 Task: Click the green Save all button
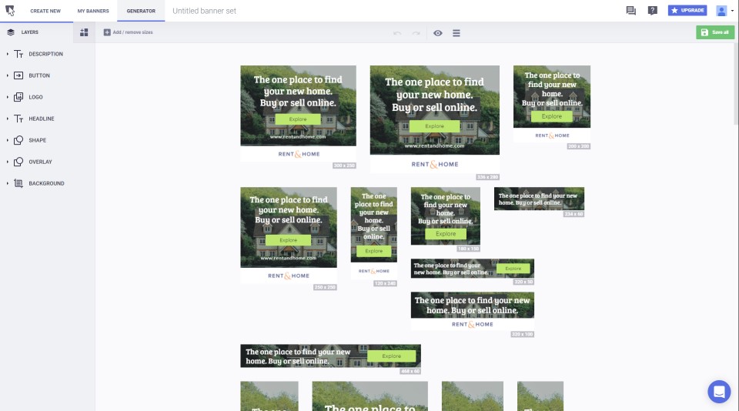click(715, 32)
